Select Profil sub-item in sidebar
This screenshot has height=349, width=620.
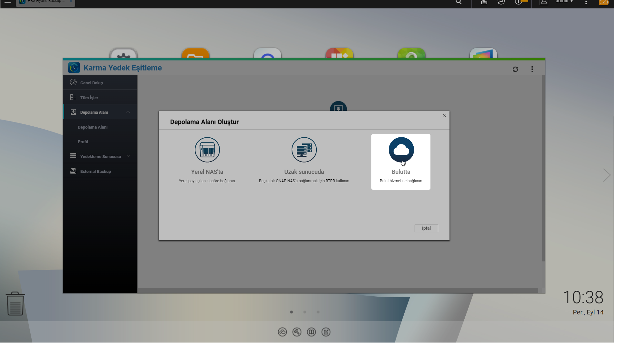[83, 142]
